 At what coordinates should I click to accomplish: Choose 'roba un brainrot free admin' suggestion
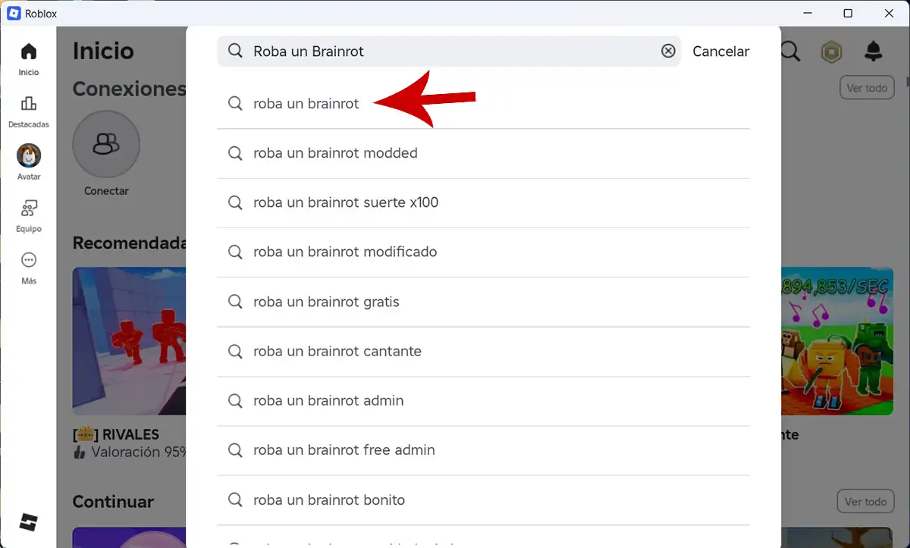pos(344,449)
